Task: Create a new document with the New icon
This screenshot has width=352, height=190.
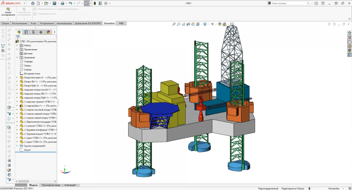Action: click(38, 3)
